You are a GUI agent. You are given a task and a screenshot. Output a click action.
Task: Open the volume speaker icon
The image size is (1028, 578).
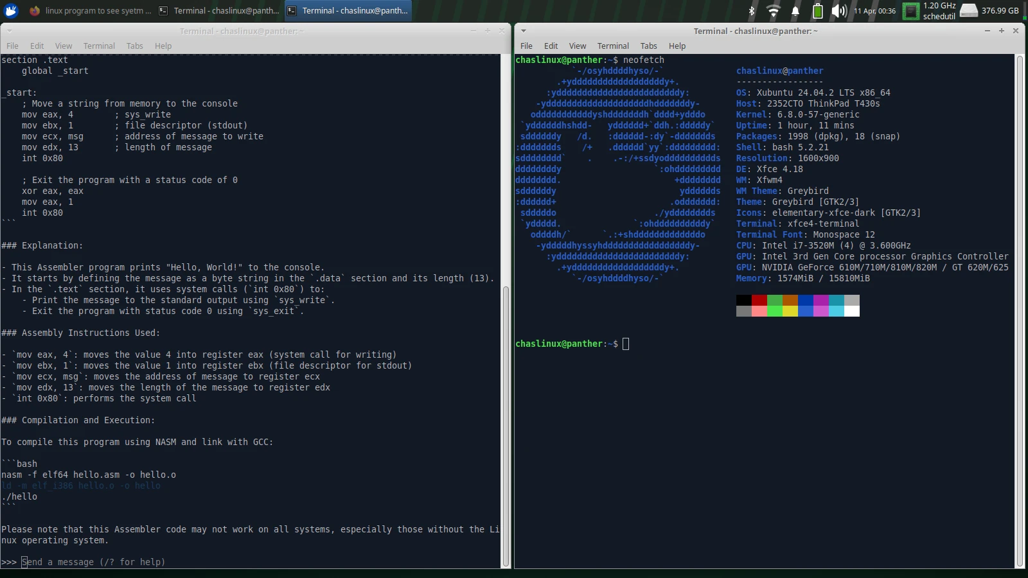point(839,10)
